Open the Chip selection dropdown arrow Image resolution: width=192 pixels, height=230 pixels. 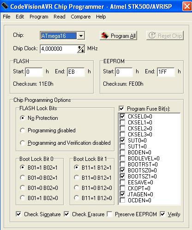[x=81, y=36]
